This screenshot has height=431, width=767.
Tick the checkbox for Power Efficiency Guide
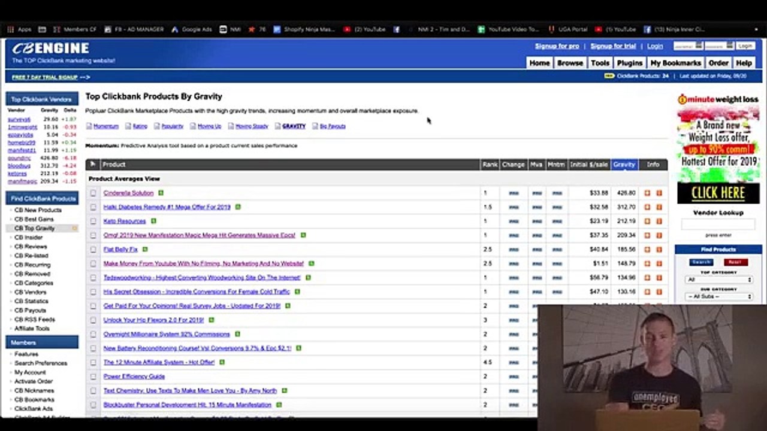click(x=93, y=377)
